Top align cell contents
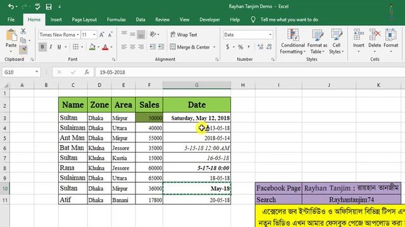405x227 pixels. (124, 34)
